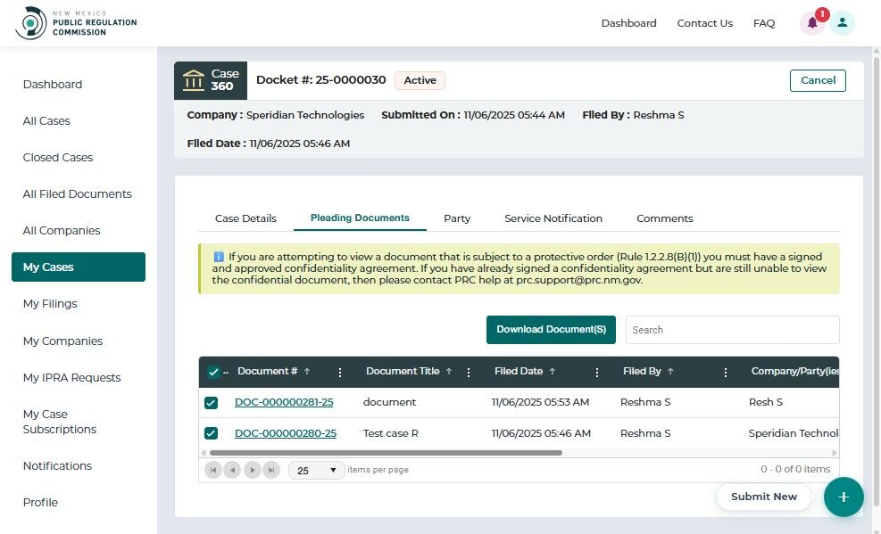This screenshot has width=881, height=534.
Task: Click the Active status badge
Action: (420, 80)
